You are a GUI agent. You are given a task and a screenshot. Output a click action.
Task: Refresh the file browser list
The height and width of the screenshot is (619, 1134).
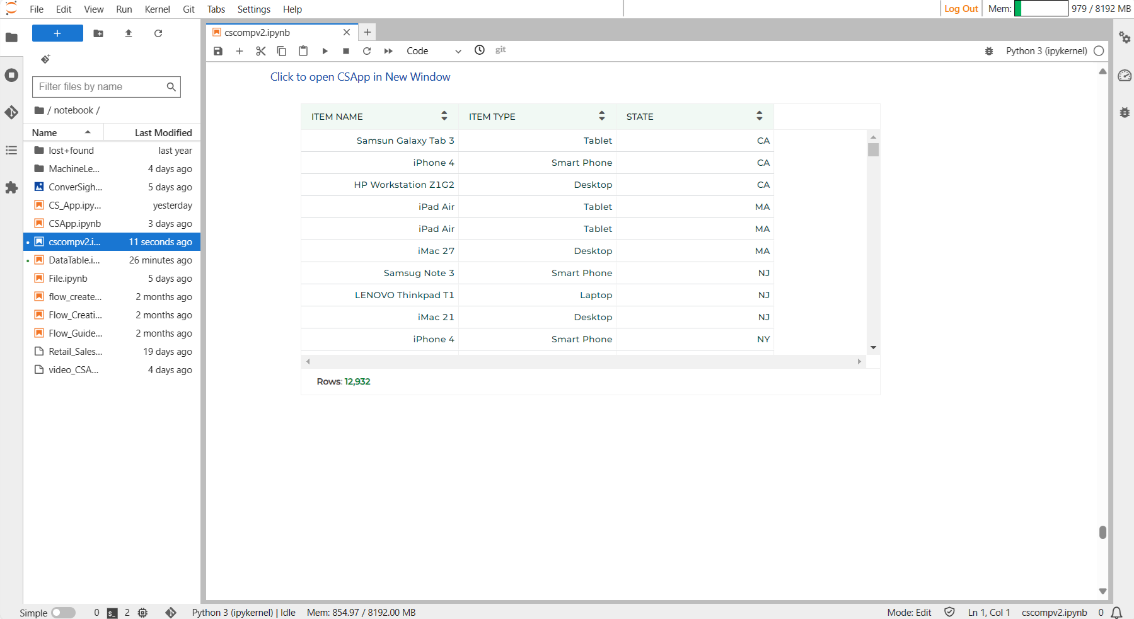[x=158, y=33]
